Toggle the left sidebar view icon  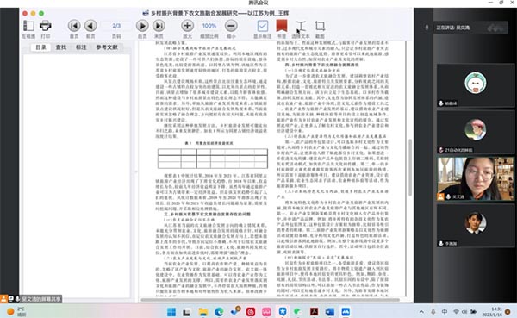pos(28,26)
